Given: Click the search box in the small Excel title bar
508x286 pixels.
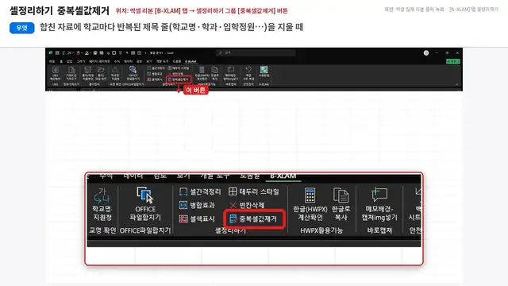Looking at the screenshot, I should coord(256,52).
